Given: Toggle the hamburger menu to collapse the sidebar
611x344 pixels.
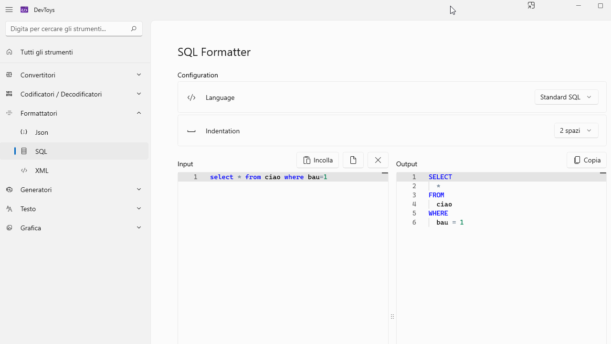Looking at the screenshot, I should coord(9,10).
